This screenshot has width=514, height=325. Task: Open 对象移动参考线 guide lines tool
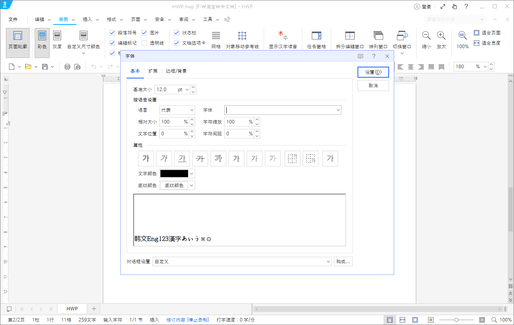point(242,39)
